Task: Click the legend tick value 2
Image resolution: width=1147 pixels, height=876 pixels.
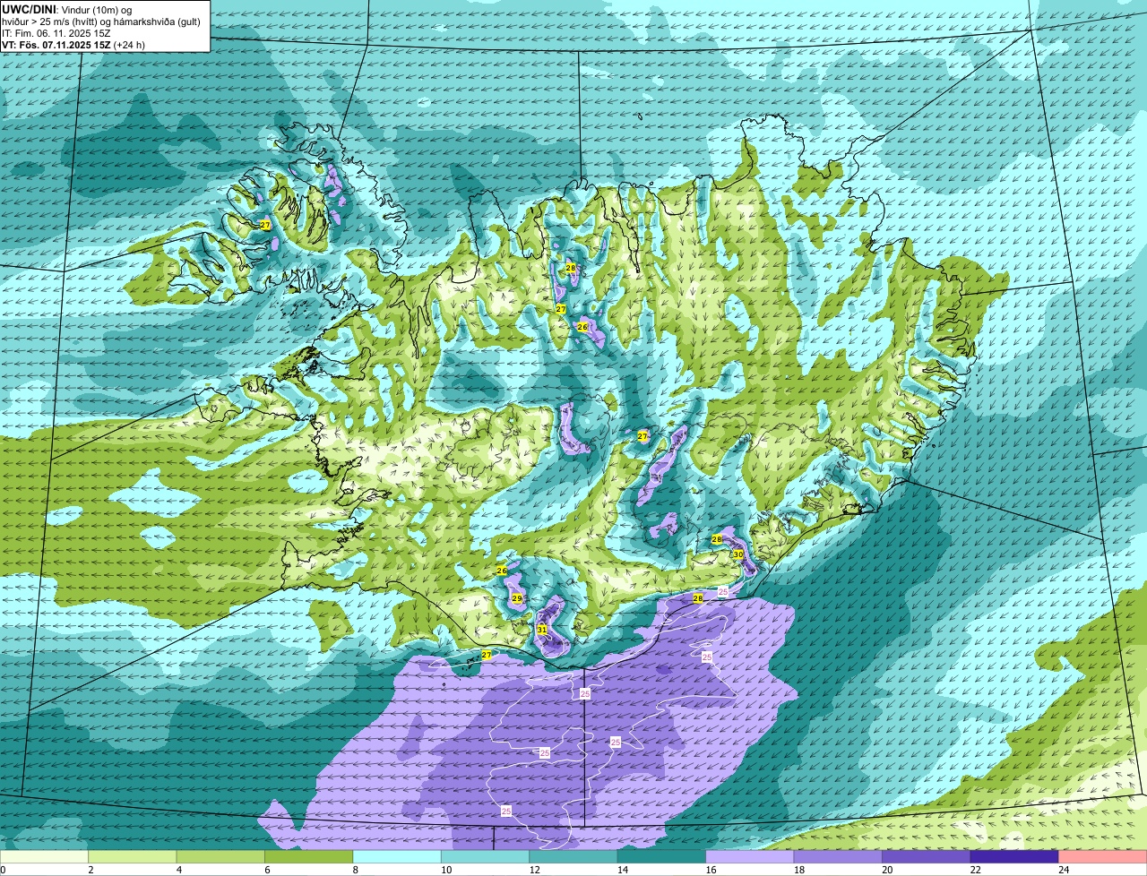Action: click(x=91, y=870)
